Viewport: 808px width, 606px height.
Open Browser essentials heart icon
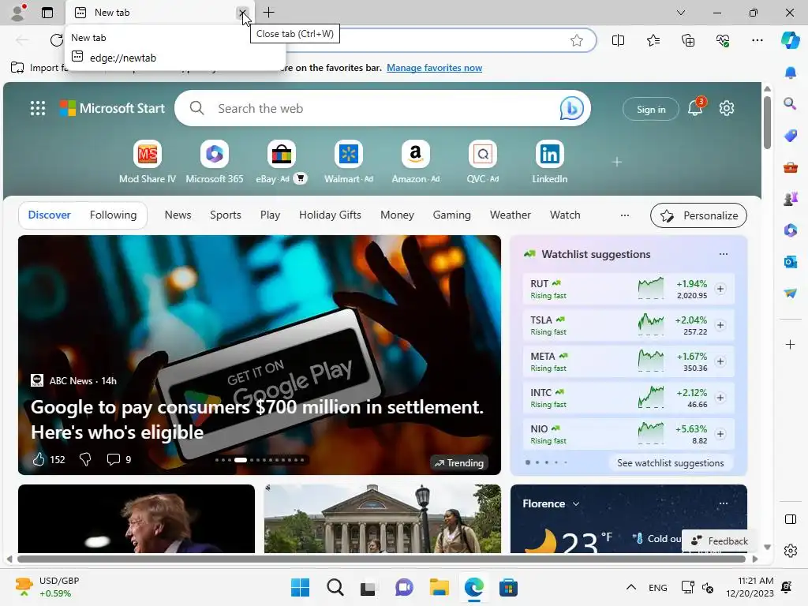[723, 40]
